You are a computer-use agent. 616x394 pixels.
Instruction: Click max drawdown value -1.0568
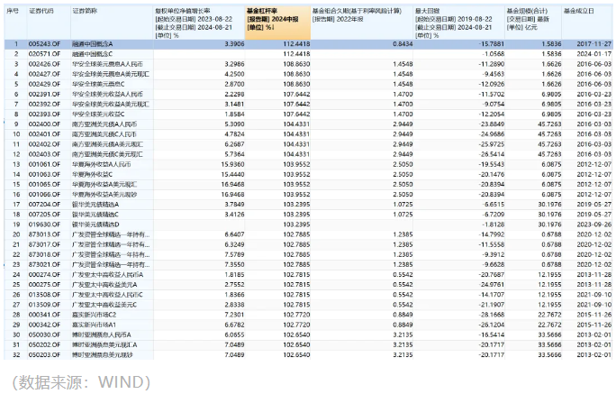493,54
